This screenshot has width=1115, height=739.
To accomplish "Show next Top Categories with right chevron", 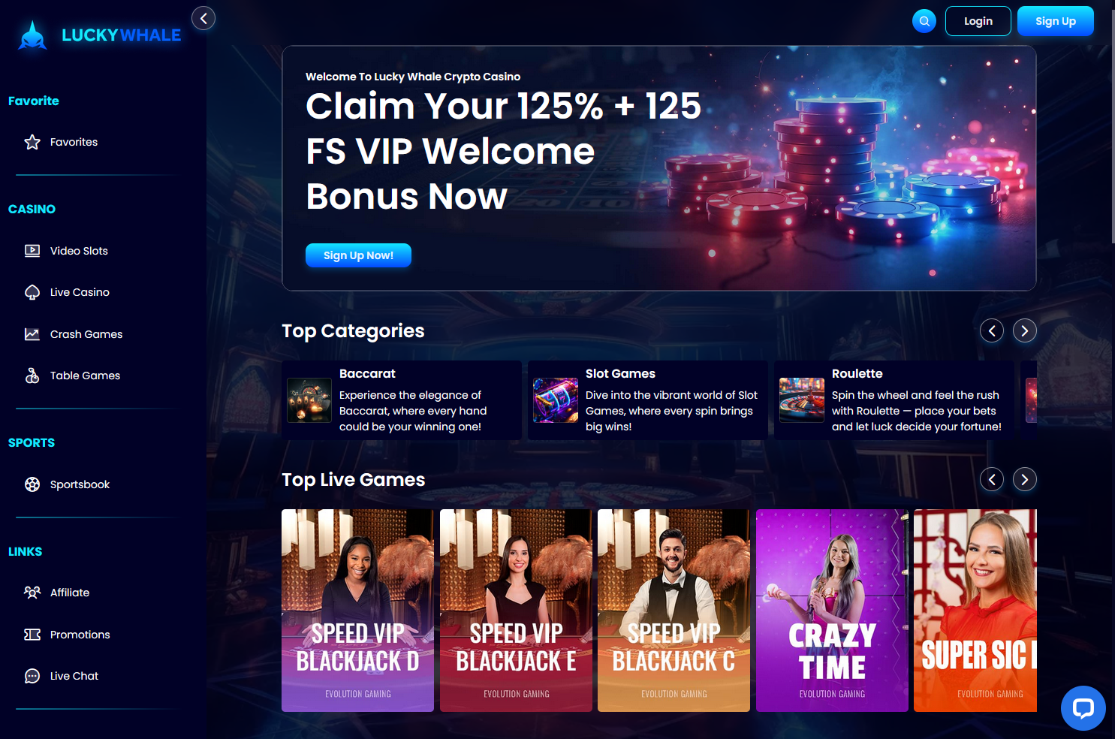I will point(1025,330).
